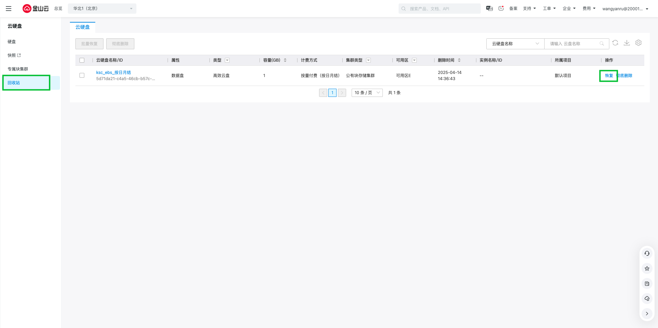
Task: Change the 10 条/页 page size
Action: tap(367, 93)
